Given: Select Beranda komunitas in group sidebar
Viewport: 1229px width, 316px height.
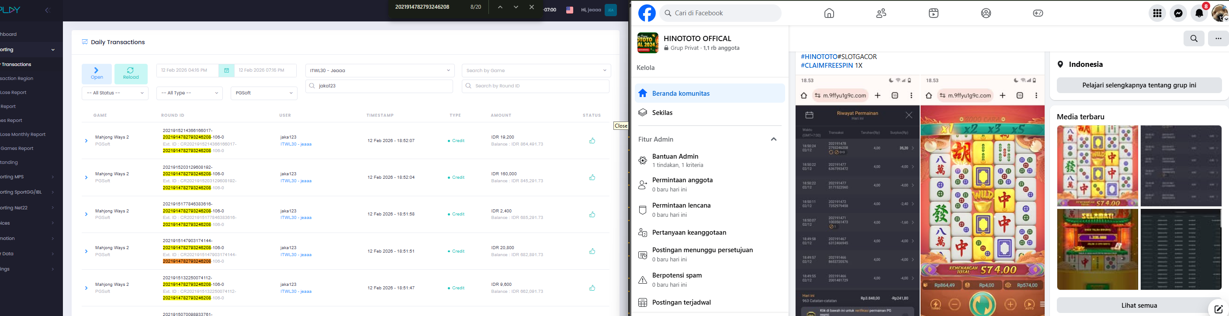Looking at the screenshot, I should point(710,94).
